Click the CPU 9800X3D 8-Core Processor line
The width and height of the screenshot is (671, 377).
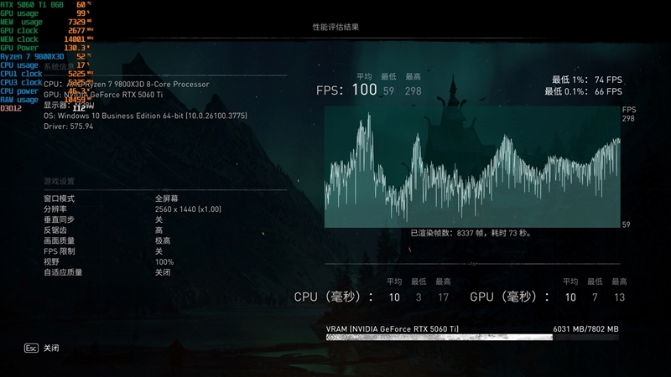(x=127, y=85)
